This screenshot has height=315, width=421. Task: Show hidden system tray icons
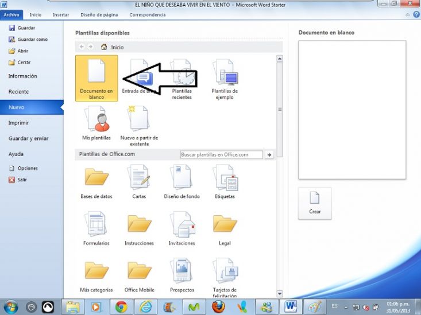pyautogui.click(x=346, y=307)
